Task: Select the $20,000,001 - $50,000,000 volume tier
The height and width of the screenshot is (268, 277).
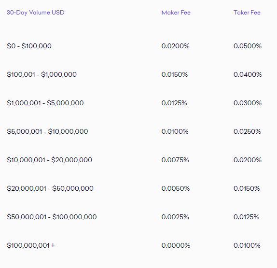Action: [x=50, y=188]
